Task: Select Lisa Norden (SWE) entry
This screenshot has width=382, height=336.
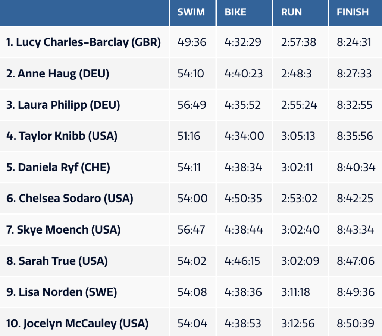Action: 62,292
